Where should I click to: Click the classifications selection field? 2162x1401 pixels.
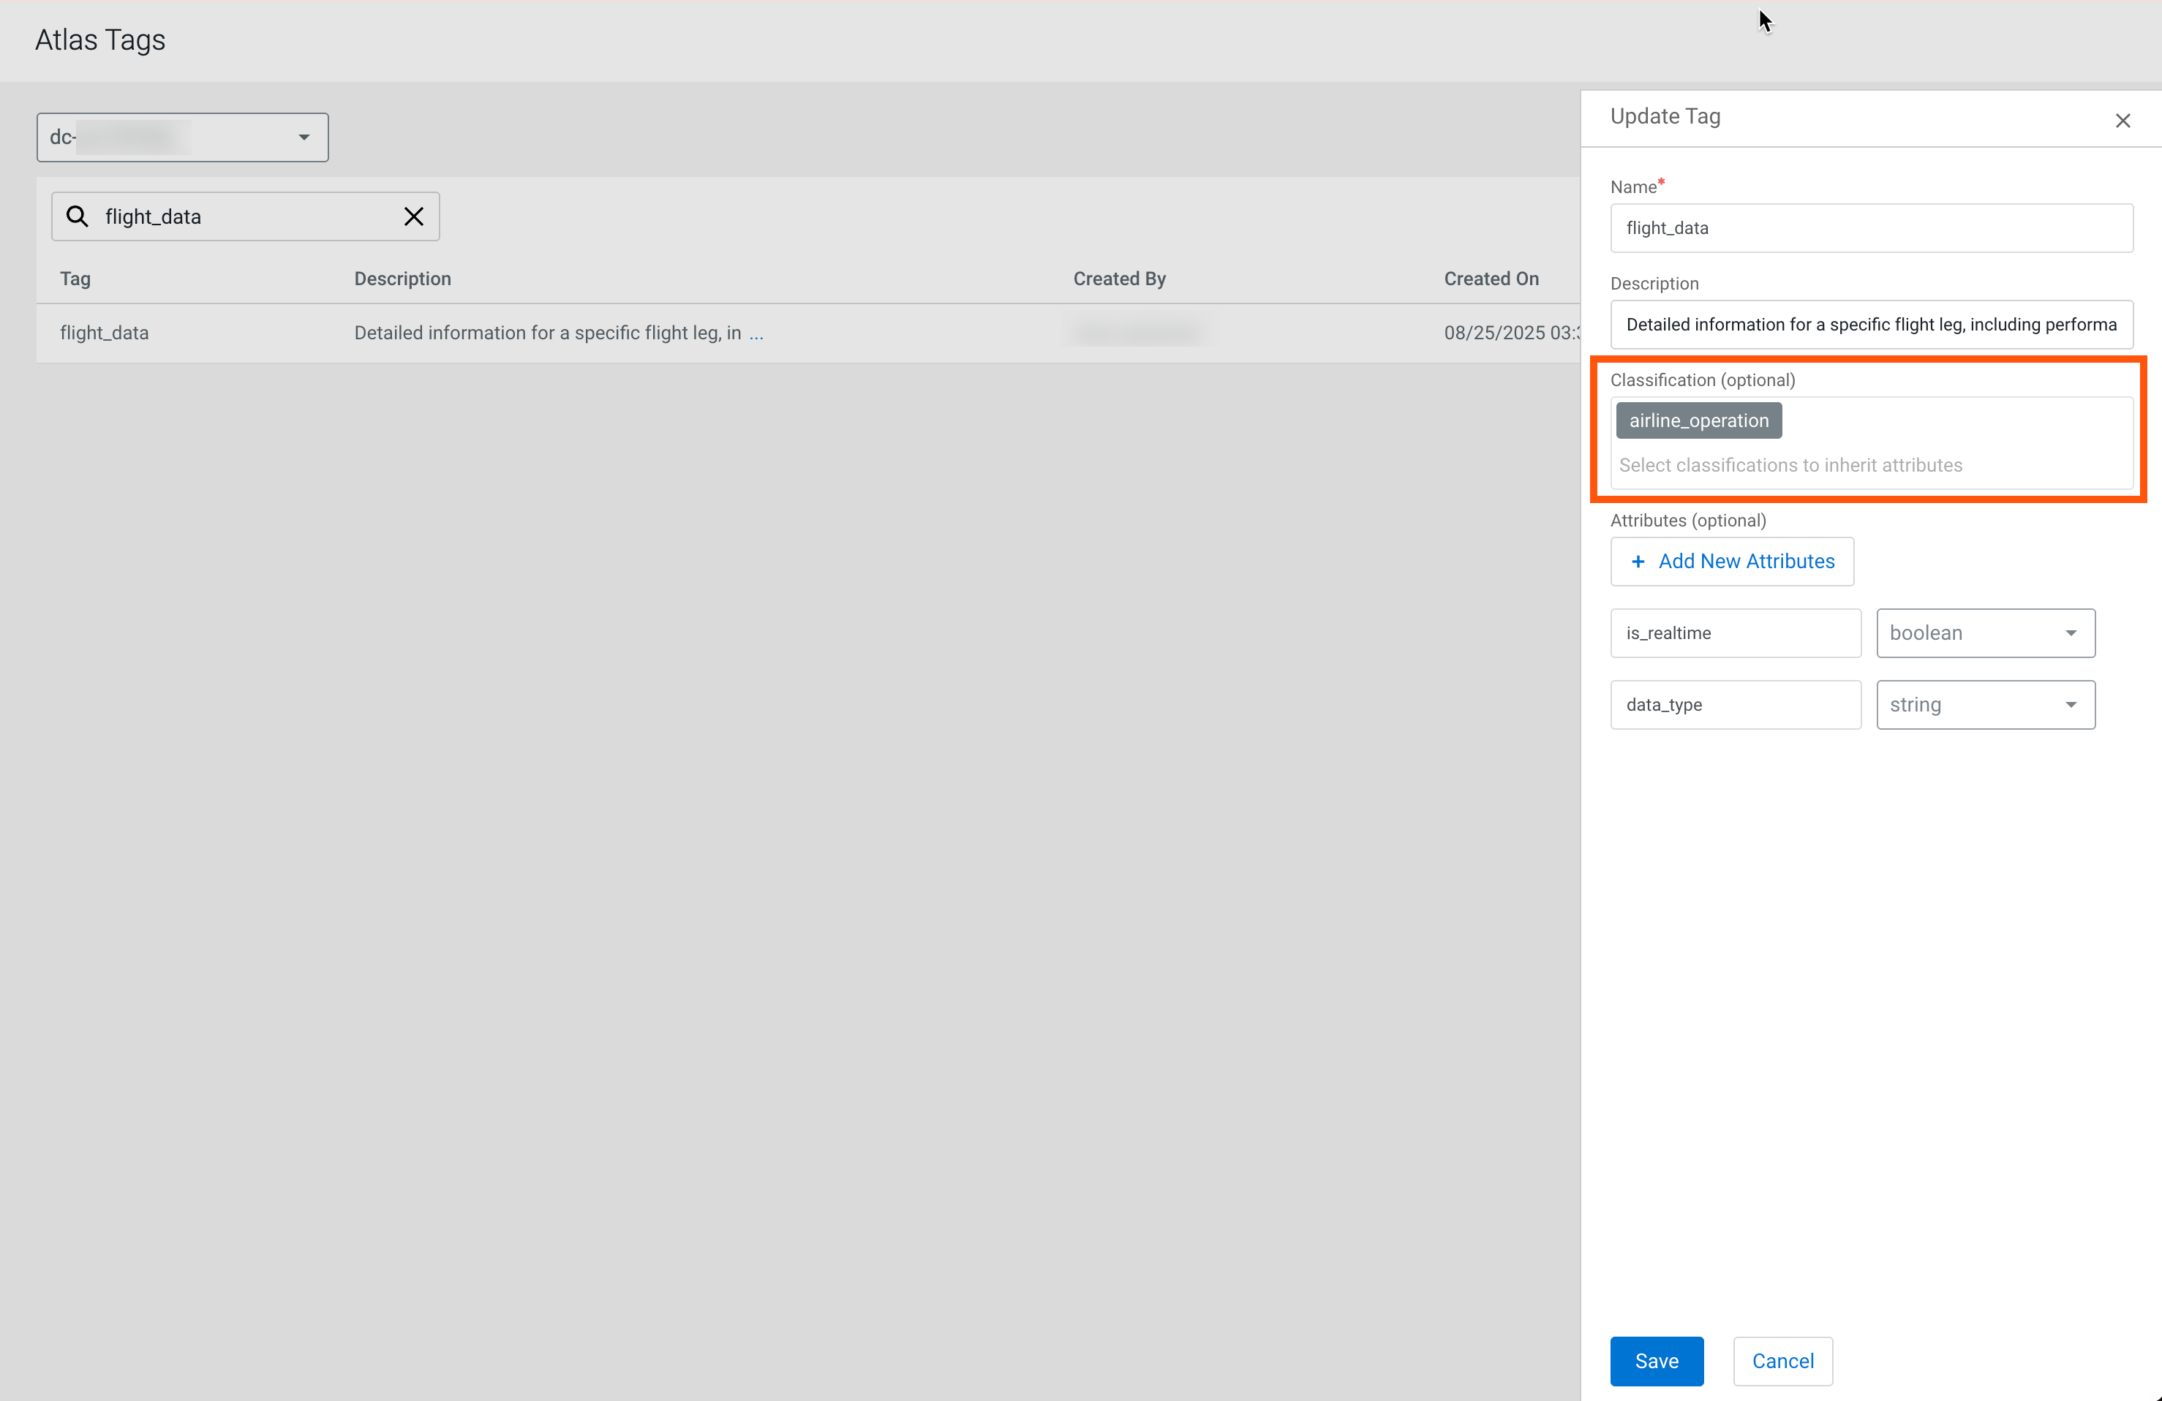(x=1870, y=465)
